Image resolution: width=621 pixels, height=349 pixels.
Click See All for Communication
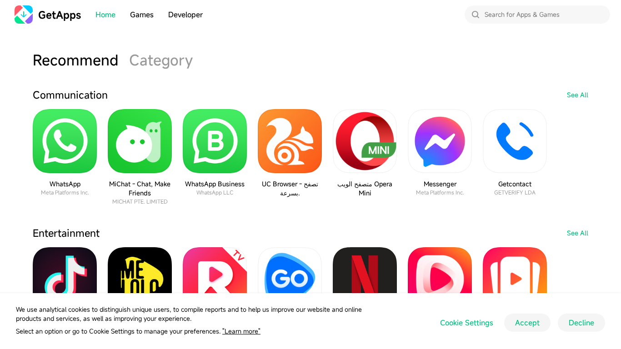click(x=577, y=95)
